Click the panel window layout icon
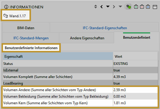The image size is (160, 109). [155, 7]
